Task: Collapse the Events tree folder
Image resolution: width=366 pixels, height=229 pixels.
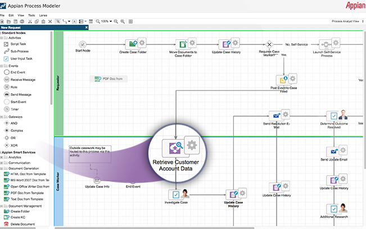Action: (1, 66)
